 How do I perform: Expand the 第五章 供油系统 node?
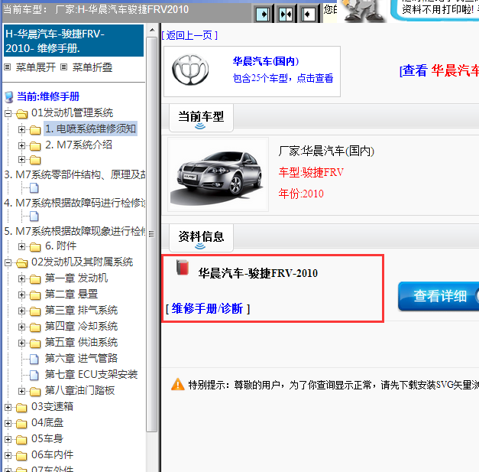click(x=21, y=343)
